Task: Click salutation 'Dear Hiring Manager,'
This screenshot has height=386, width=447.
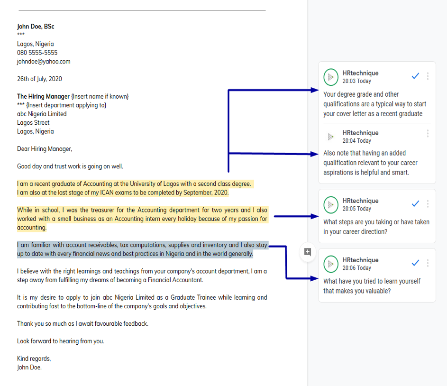Action: [x=45, y=149]
